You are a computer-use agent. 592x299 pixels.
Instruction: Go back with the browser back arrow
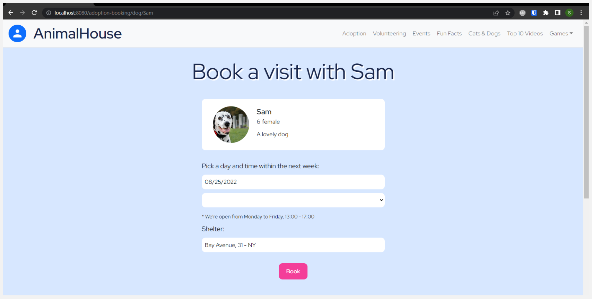click(11, 13)
